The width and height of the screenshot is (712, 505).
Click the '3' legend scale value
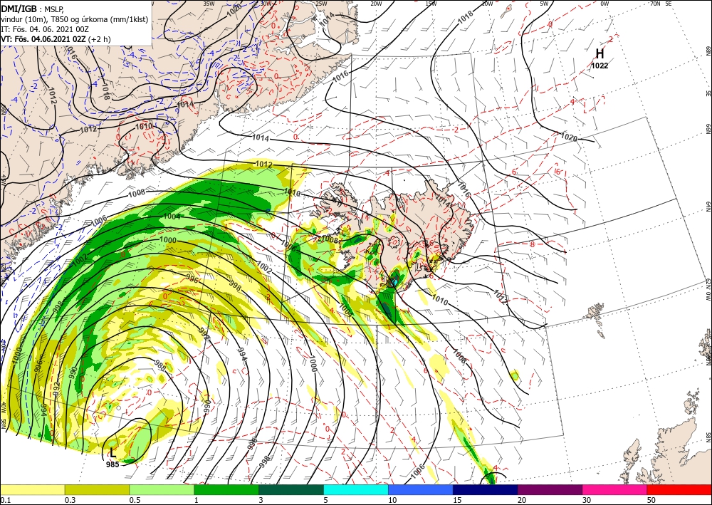[x=261, y=500]
